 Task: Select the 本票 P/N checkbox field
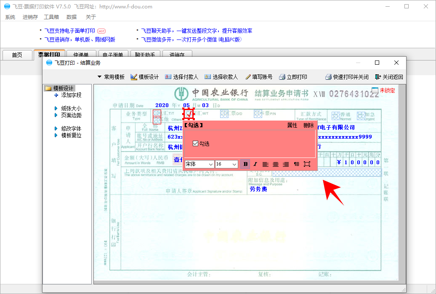(x=258, y=113)
